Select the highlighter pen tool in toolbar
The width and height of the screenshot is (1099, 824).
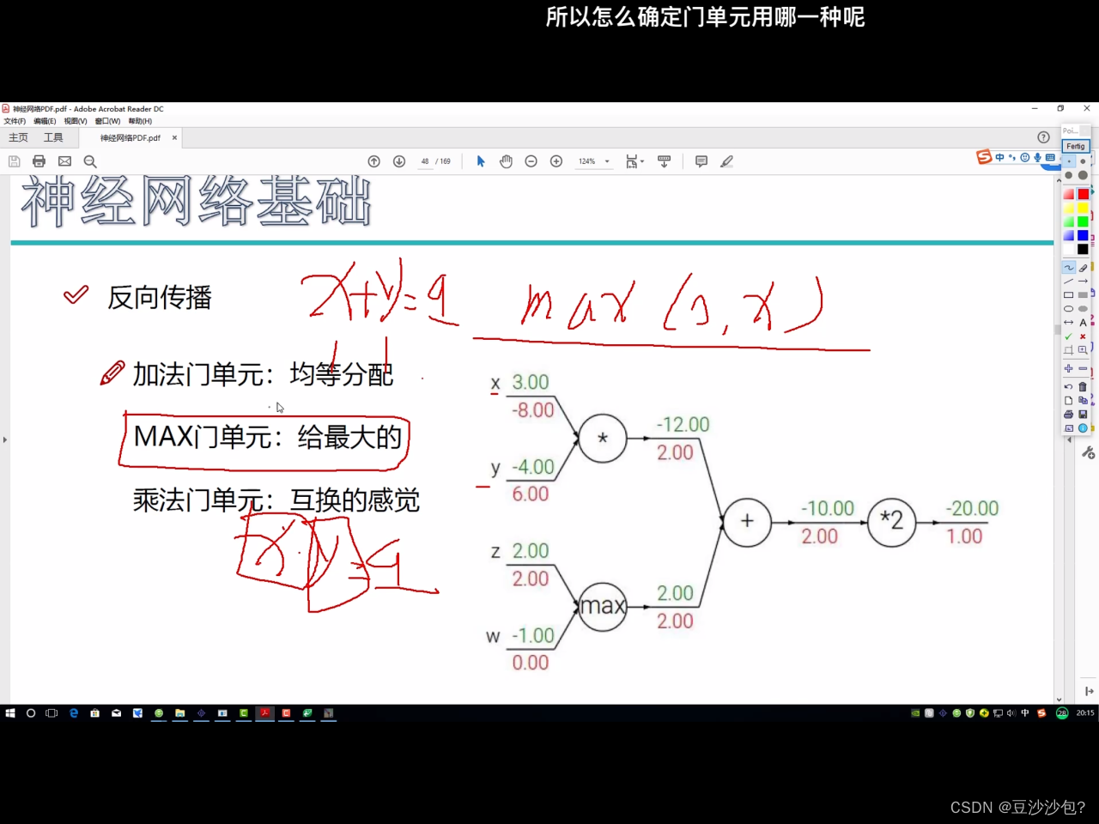[x=726, y=161]
